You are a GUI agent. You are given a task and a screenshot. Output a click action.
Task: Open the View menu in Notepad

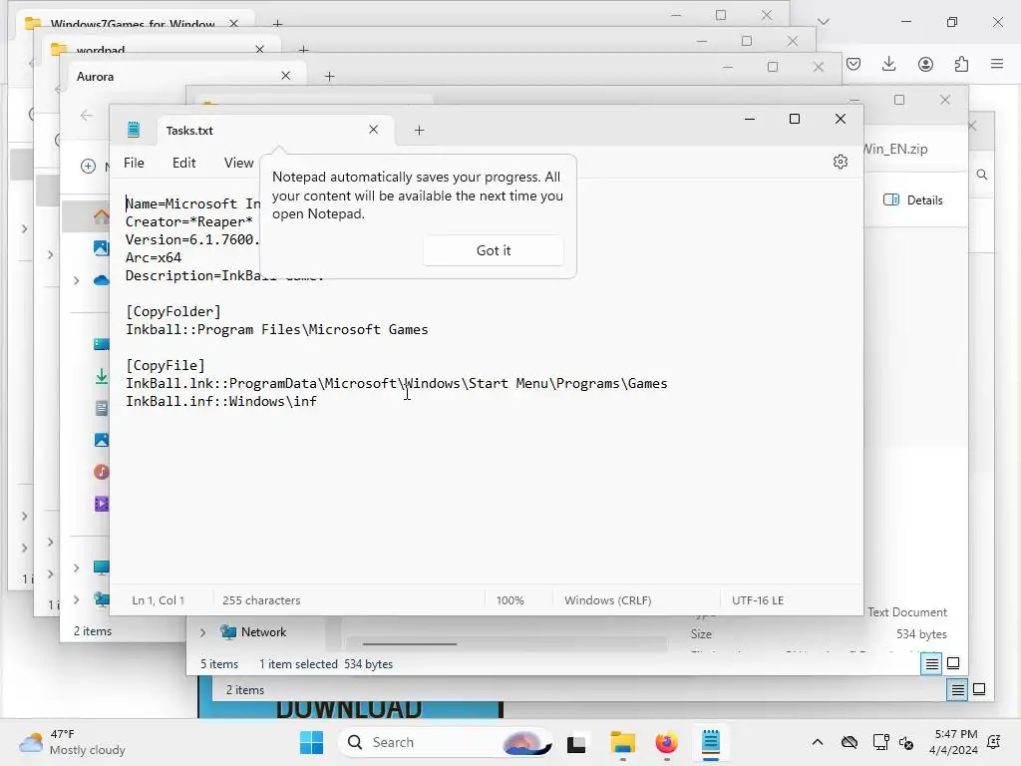pos(238,163)
